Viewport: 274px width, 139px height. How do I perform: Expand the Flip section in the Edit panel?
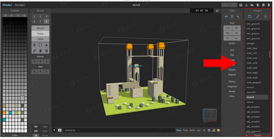click(232, 55)
